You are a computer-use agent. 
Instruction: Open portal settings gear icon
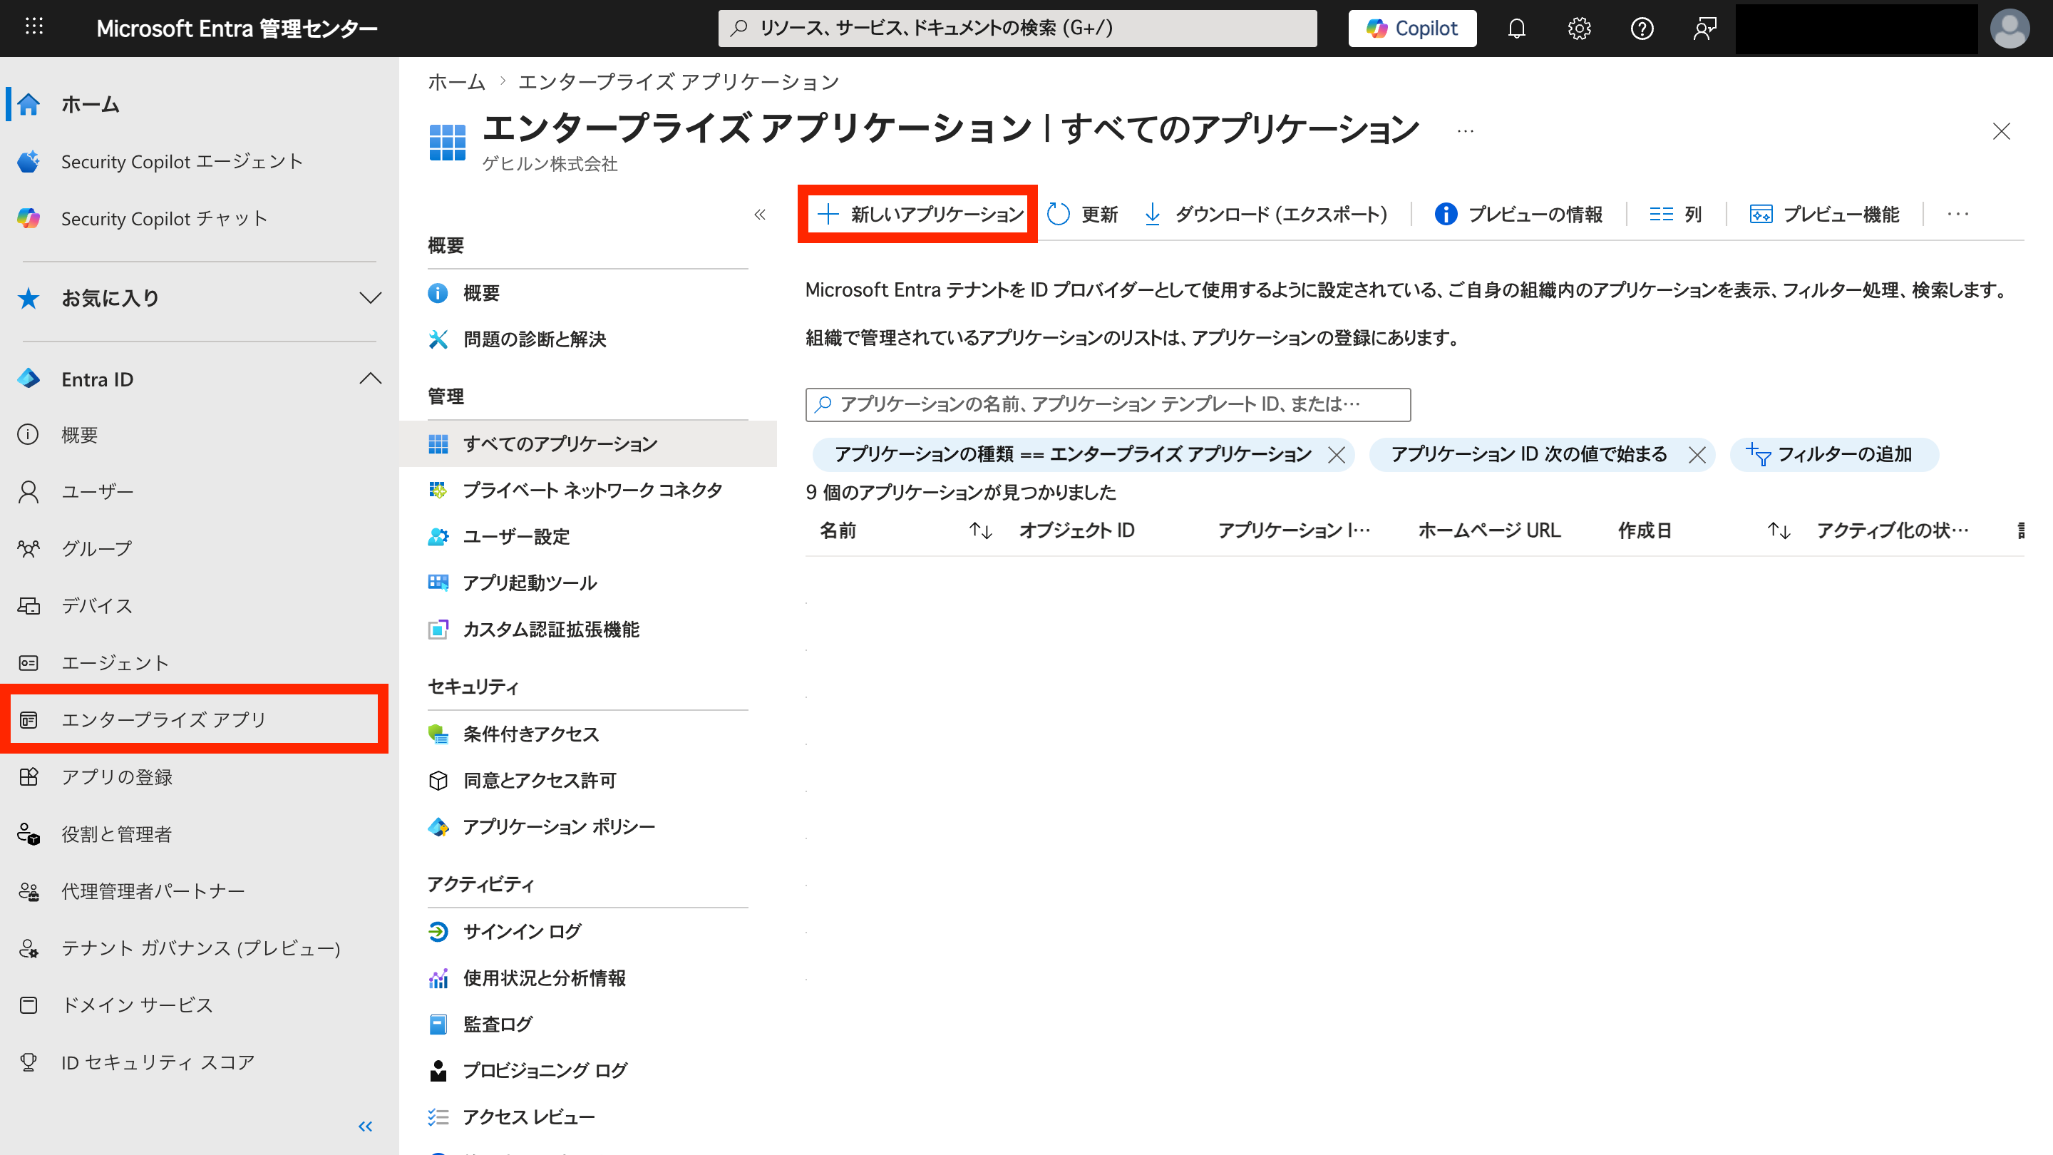[1579, 29]
